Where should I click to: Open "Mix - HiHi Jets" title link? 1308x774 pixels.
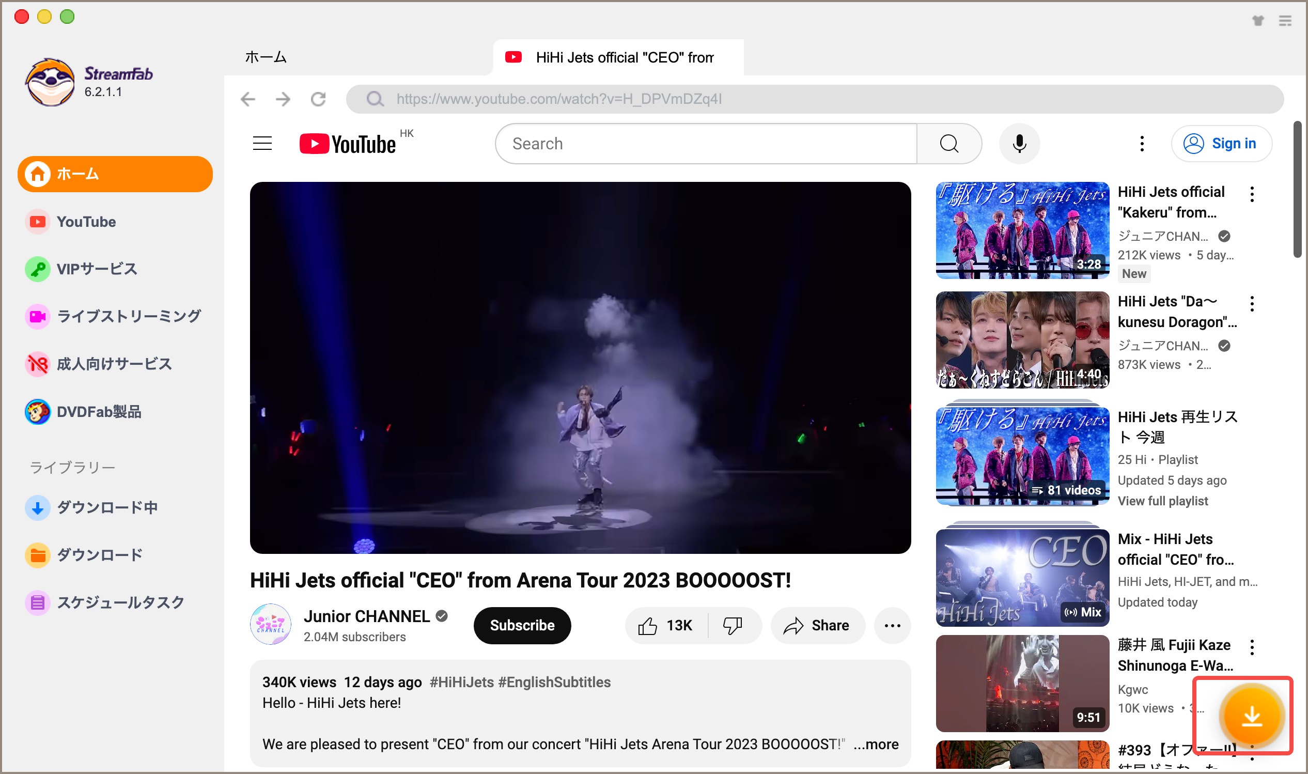[x=1176, y=549]
